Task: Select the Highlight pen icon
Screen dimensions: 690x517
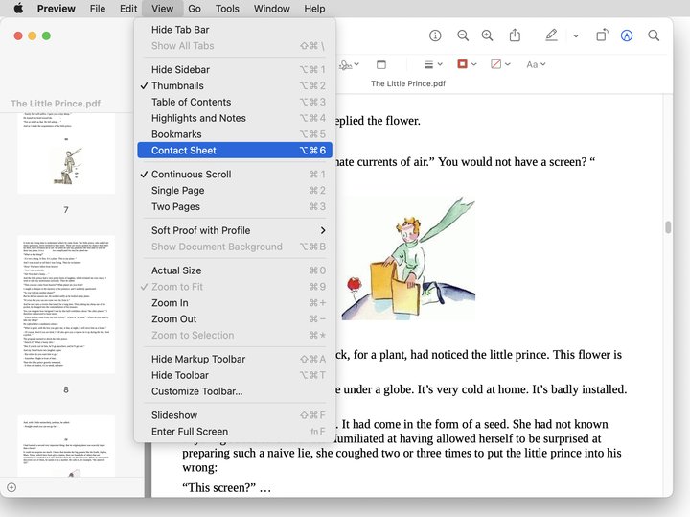Action: (551, 35)
